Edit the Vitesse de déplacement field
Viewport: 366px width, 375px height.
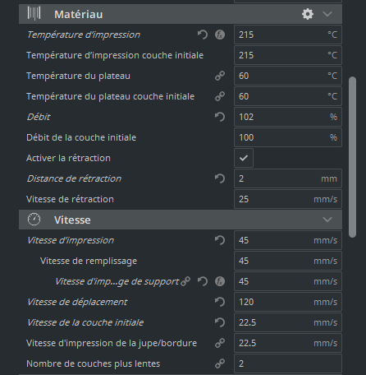pos(288,302)
